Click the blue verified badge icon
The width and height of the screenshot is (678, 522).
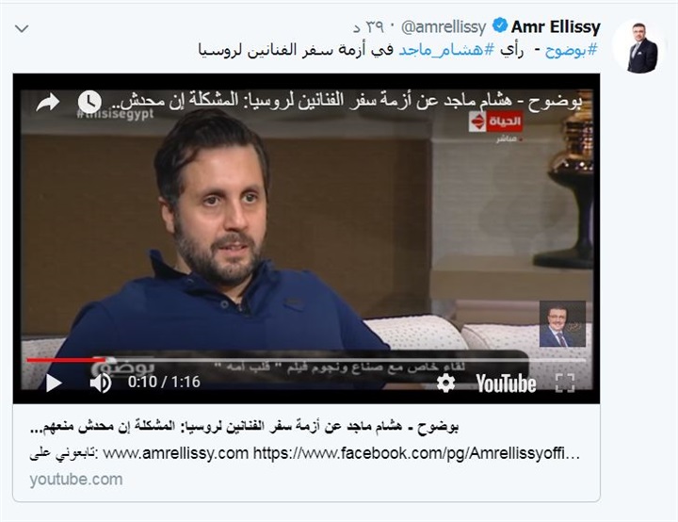tap(500, 25)
